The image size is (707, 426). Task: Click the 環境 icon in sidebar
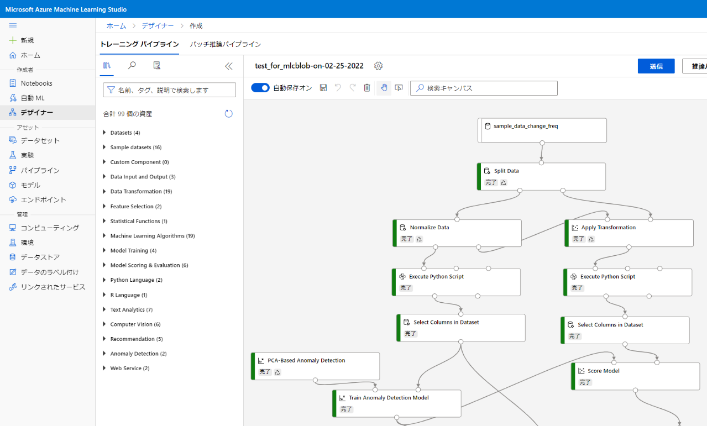[x=13, y=243]
